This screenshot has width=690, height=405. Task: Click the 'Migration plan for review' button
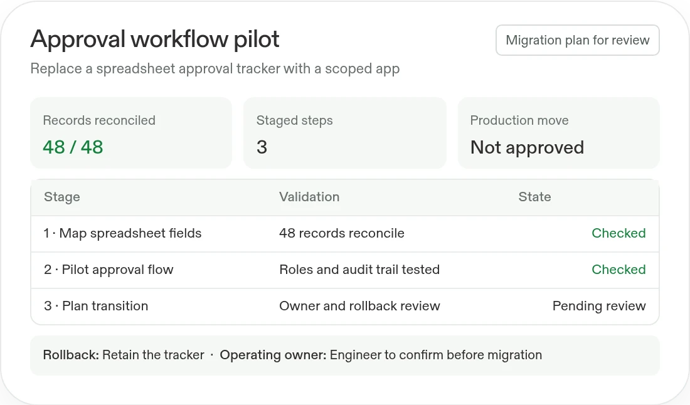[x=577, y=40]
